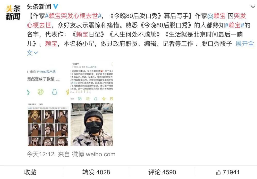257x179 pixels.
Task: Click the 今天12:12 timestamp
Action: pos(40,154)
